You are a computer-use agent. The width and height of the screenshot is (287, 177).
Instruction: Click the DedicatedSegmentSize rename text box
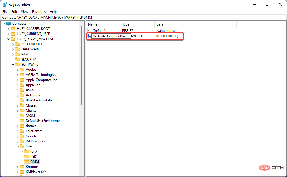(111, 36)
